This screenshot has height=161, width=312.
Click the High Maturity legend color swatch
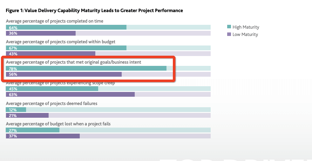click(x=229, y=27)
